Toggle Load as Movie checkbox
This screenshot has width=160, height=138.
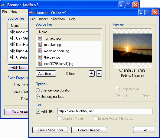click(x=59, y=118)
